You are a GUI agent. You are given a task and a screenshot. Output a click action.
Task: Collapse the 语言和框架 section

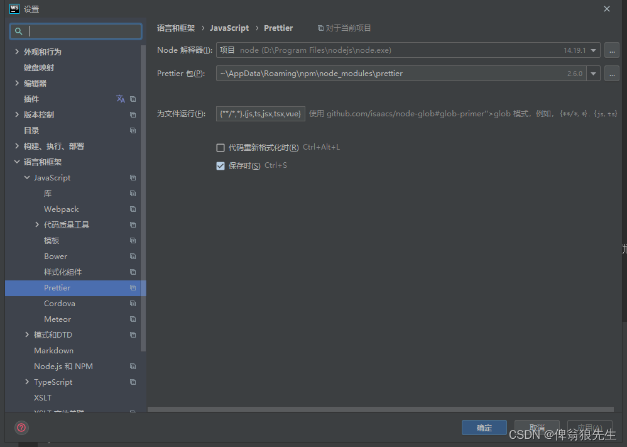pyautogui.click(x=17, y=162)
